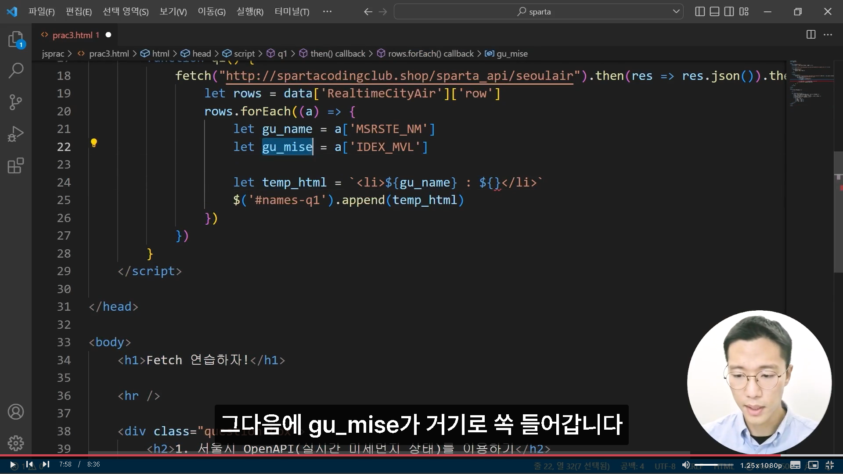Screen dimensions: 843x474
Task: Expand html breadcrumb element
Action: (155, 54)
